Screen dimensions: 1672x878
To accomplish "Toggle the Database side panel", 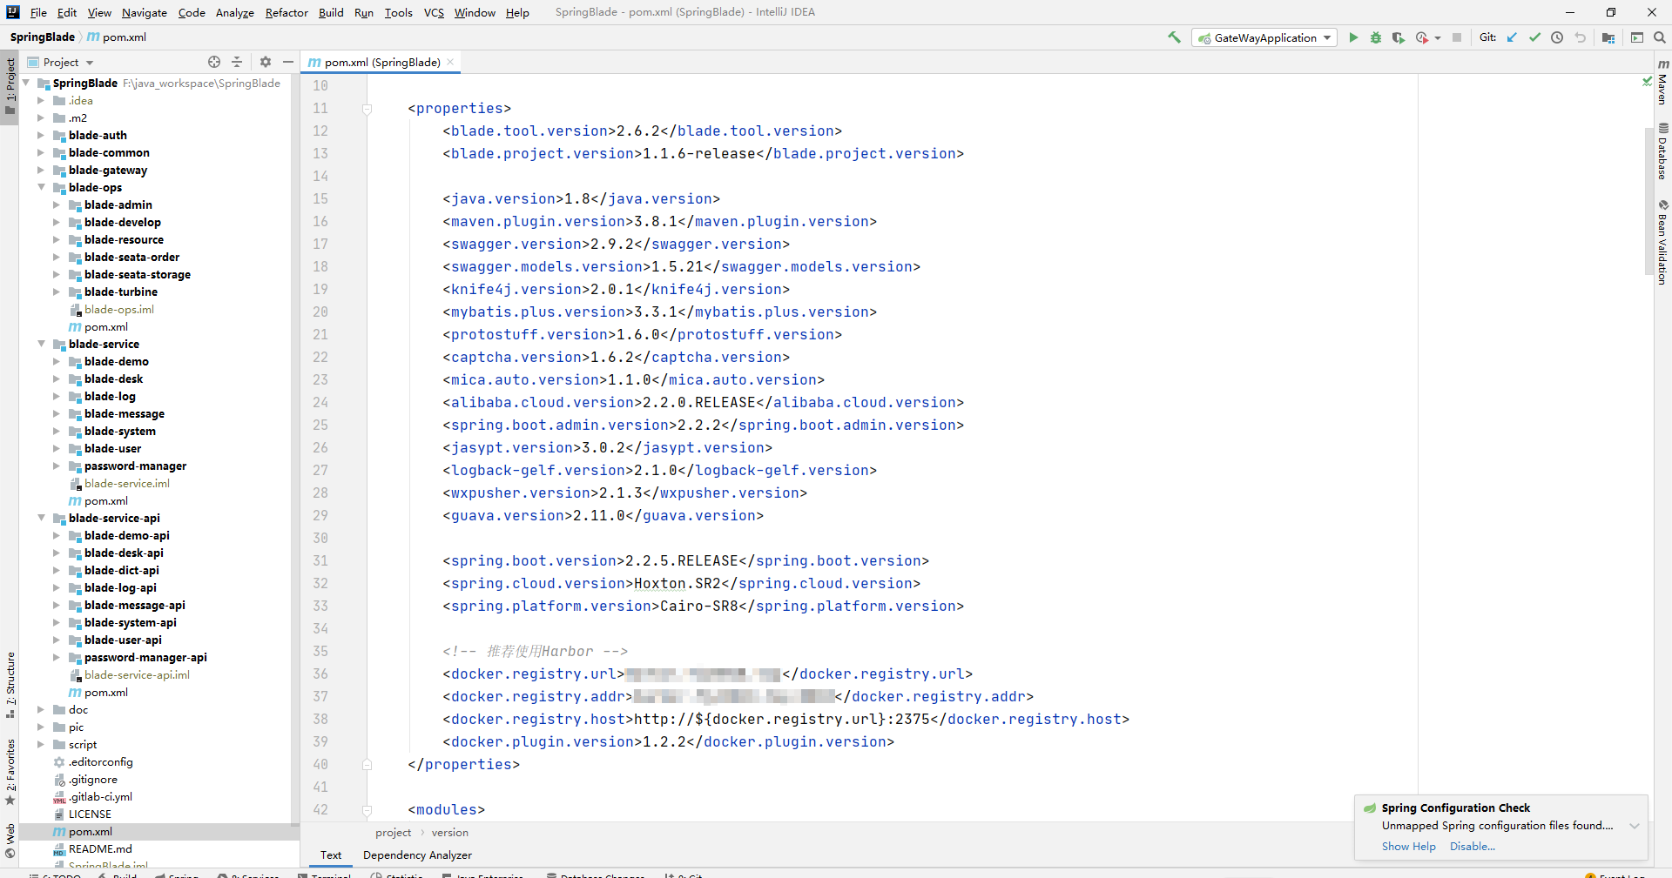I will pyautogui.click(x=1662, y=152).
